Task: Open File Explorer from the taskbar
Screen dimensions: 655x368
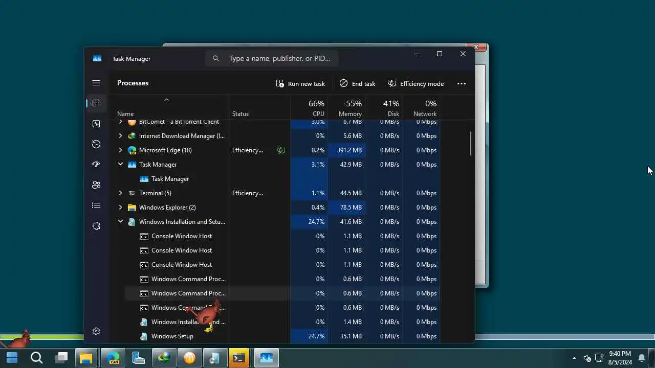Action: pyautogui.click(x=86, y=358)
